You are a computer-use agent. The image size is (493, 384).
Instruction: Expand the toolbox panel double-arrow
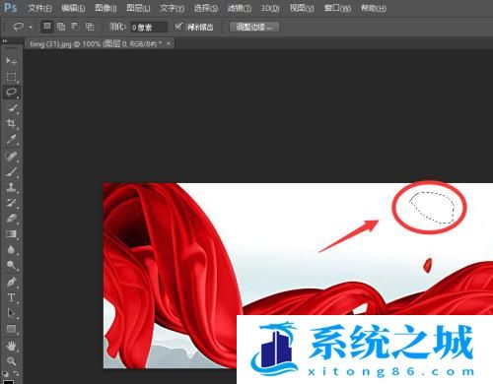(x=5, y=41)
